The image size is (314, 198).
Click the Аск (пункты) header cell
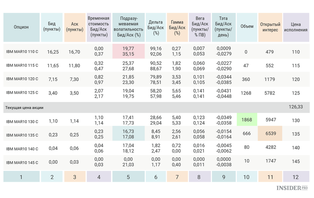pos(75,28)
